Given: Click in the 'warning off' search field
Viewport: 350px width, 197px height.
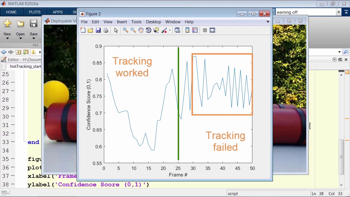Looking at the screenshot, I should pyautogui.click(x=305, y=12).
